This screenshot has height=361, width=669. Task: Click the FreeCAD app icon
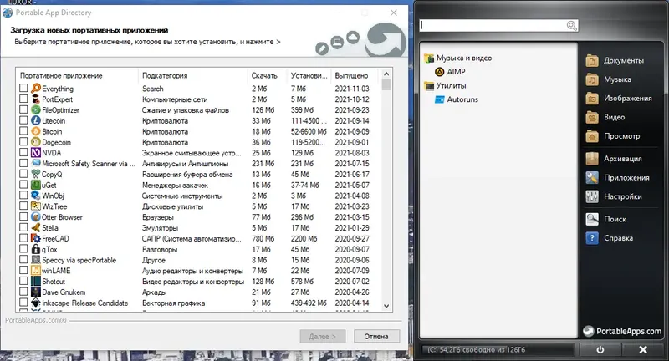(x=36, y=238)
